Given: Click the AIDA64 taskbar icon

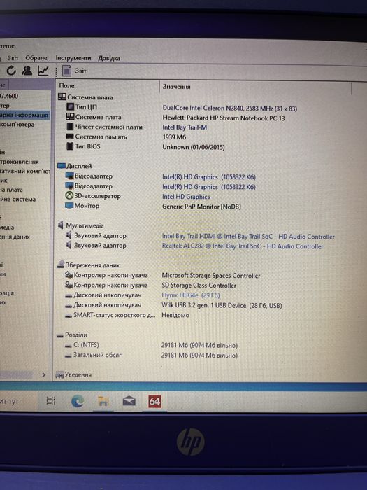Looking at the screenshot, I should pyautogui.click(x=154, y=401).
